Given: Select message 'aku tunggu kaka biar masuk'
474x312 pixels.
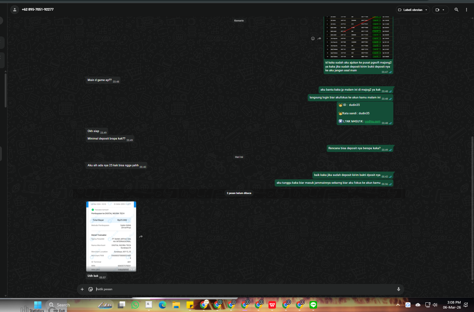Looking at the screenshot, I should click(334, 183).
